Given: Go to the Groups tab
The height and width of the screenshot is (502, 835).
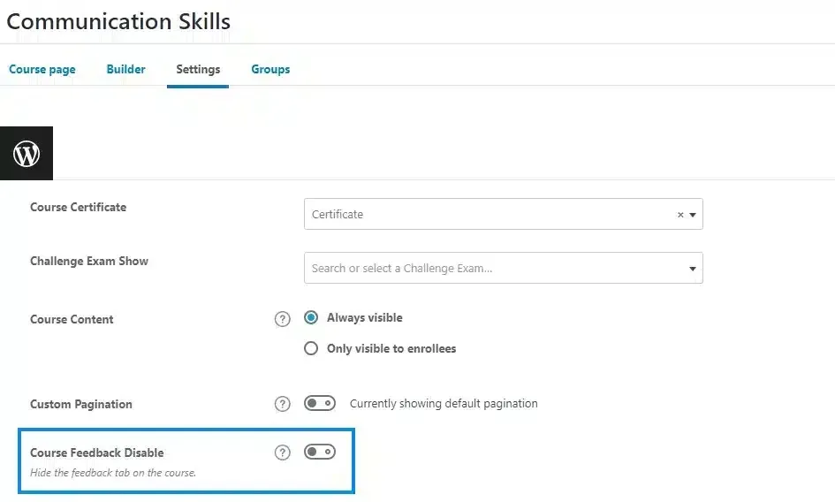Looking at the screenshot, I should 270,69.
